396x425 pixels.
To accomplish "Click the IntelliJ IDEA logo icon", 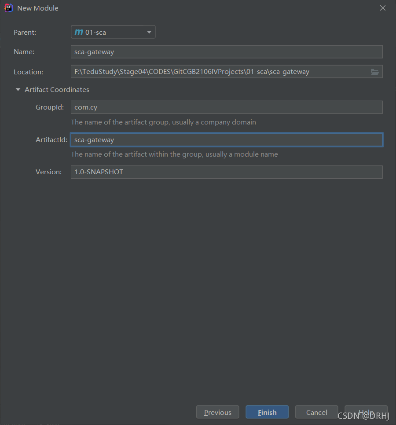I will (x=9, y=8).
